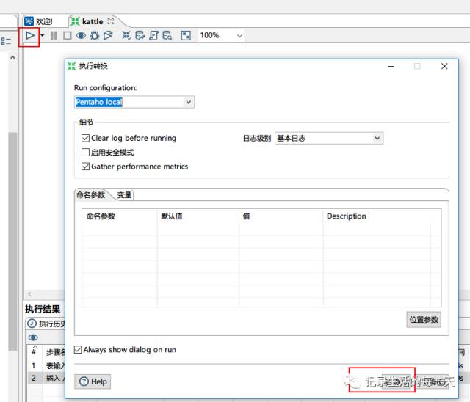Debug the transformation with the bug icon
Viewport: 470px width, 402px height.
[95, 36]
